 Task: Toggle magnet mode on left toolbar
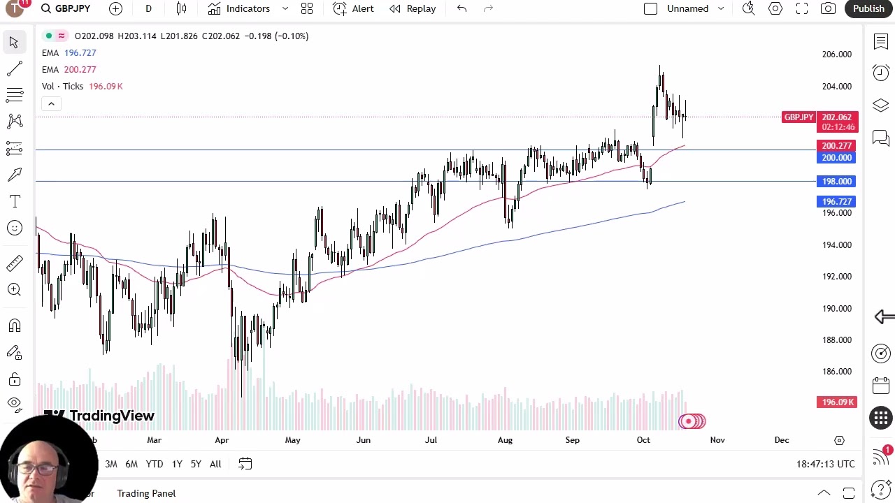pyautogui.click(x=14, y=326)
